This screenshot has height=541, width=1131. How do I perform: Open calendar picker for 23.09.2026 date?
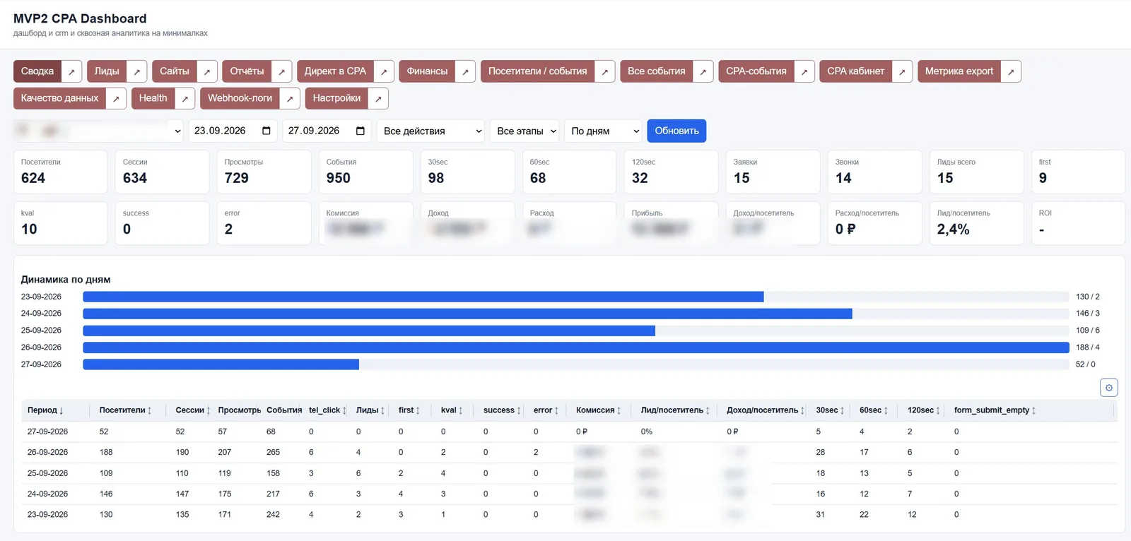point(266,131)
